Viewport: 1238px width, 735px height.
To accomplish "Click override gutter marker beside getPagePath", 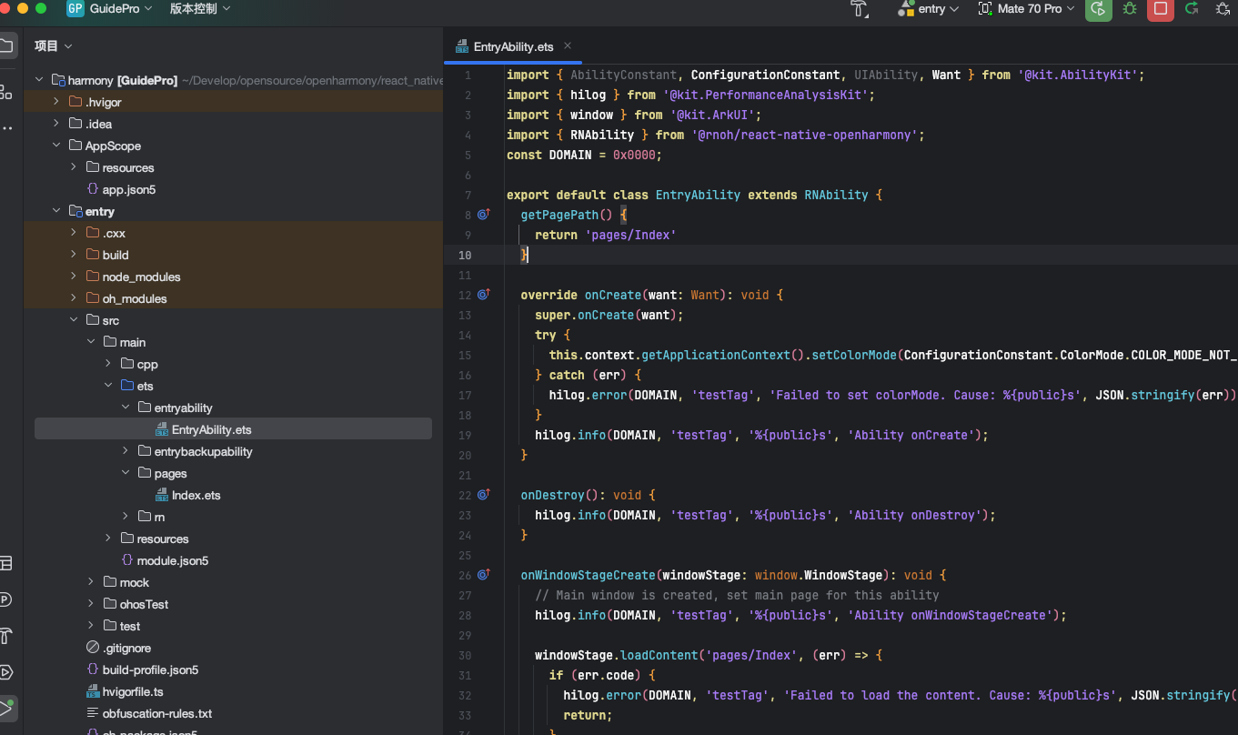I will point(484,215).
